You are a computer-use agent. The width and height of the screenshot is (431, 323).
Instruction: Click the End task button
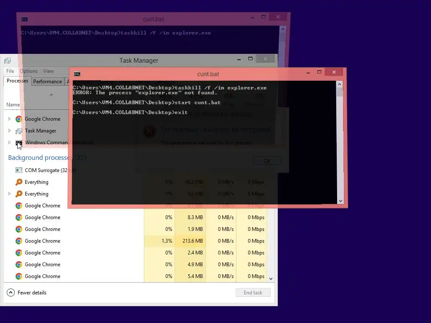point(253,293)
